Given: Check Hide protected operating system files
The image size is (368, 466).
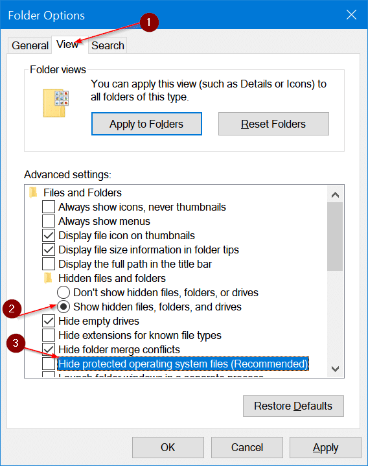Looking at the screenshot, I should pos(49,364).
